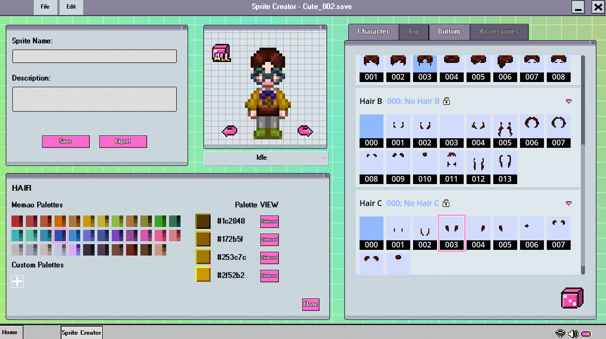
Task: Copy #172b5f with its Clipboard button
Action: (x=269, y=240)
